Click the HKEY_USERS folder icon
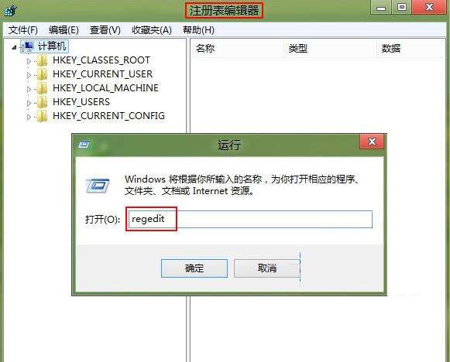The image size is (450, 362). click(x=42, y=102)
